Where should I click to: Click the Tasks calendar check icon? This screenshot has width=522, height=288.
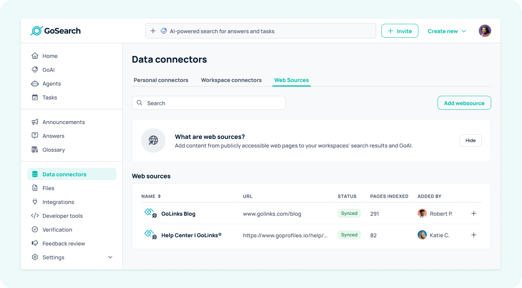[35, 97]
